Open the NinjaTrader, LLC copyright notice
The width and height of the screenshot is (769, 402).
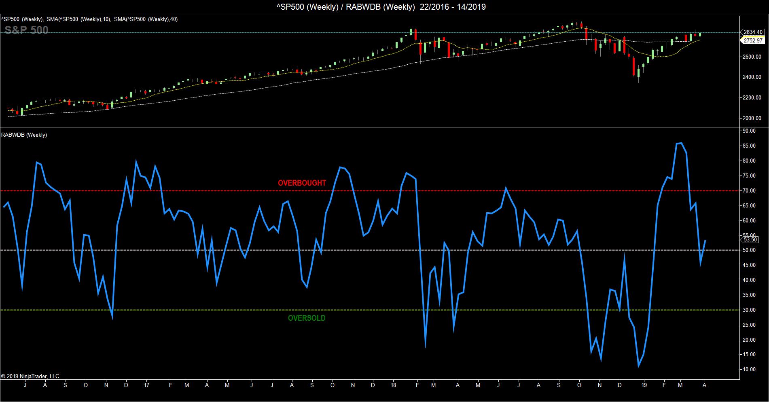[30, 376]
